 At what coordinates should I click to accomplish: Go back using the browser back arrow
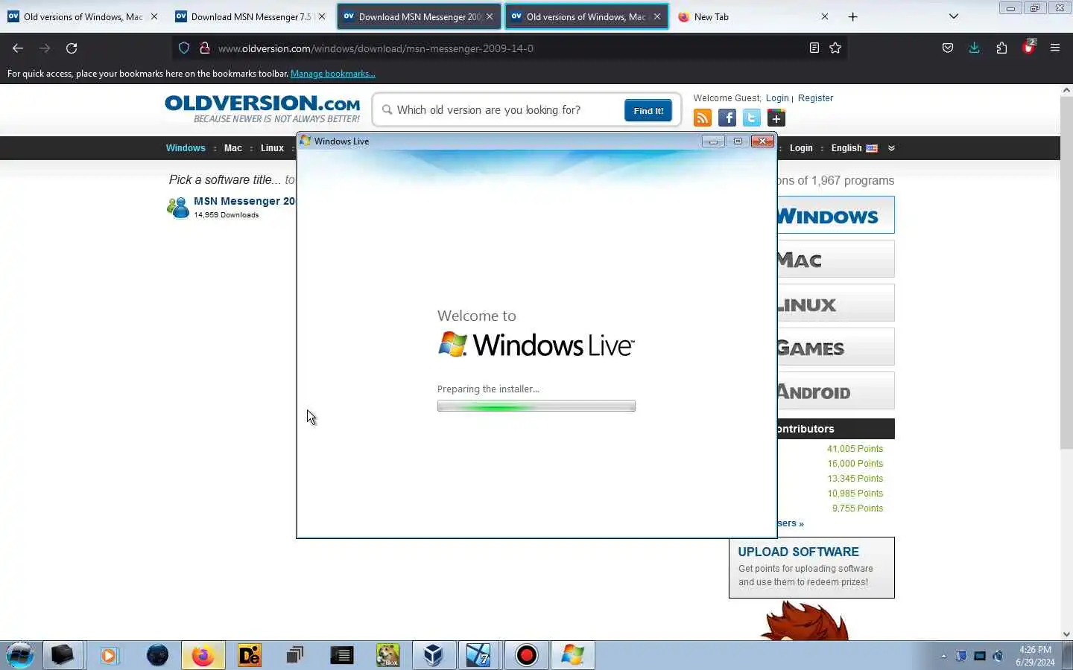tap(18, 48)
